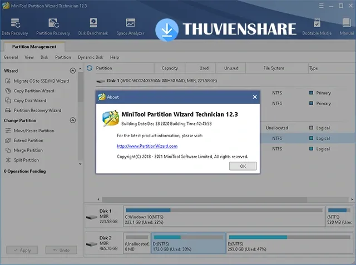Select the highlighted NTFS Logical row

tap(308, 138)
